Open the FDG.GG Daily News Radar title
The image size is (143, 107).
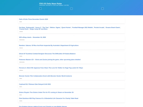[x=51, y=3]
